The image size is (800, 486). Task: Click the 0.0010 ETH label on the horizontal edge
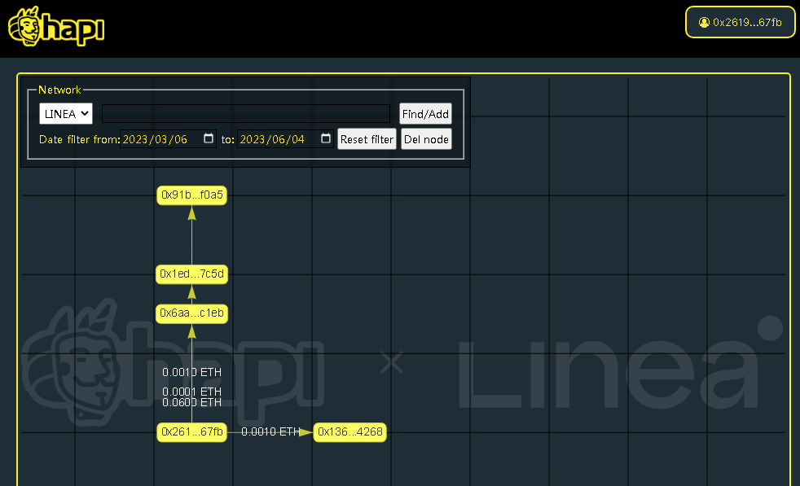(270, 432)
